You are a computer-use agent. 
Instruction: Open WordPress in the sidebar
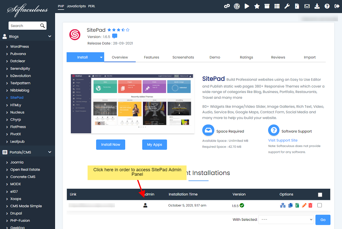click(x=19, y=46)
